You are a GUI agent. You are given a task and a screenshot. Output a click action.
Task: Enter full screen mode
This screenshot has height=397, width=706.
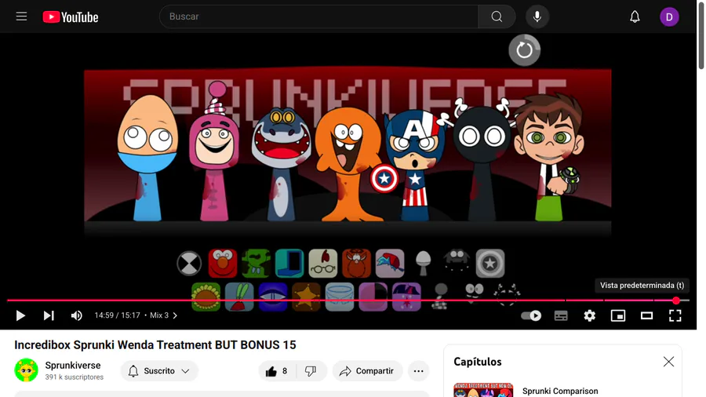(675, 315)
